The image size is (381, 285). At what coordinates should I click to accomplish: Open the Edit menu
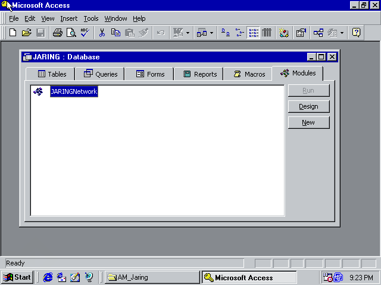point(30,18)
